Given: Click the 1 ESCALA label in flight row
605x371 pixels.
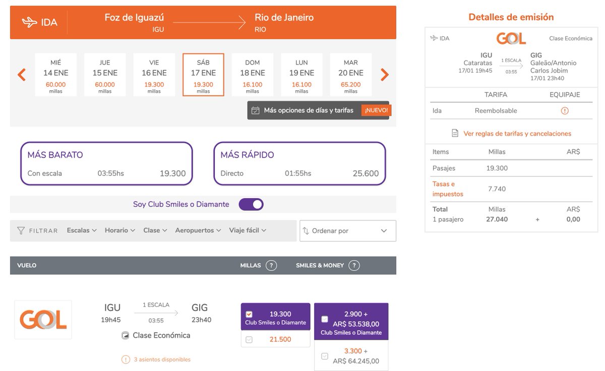Looking at the screenshot, I should pos(156,305).
